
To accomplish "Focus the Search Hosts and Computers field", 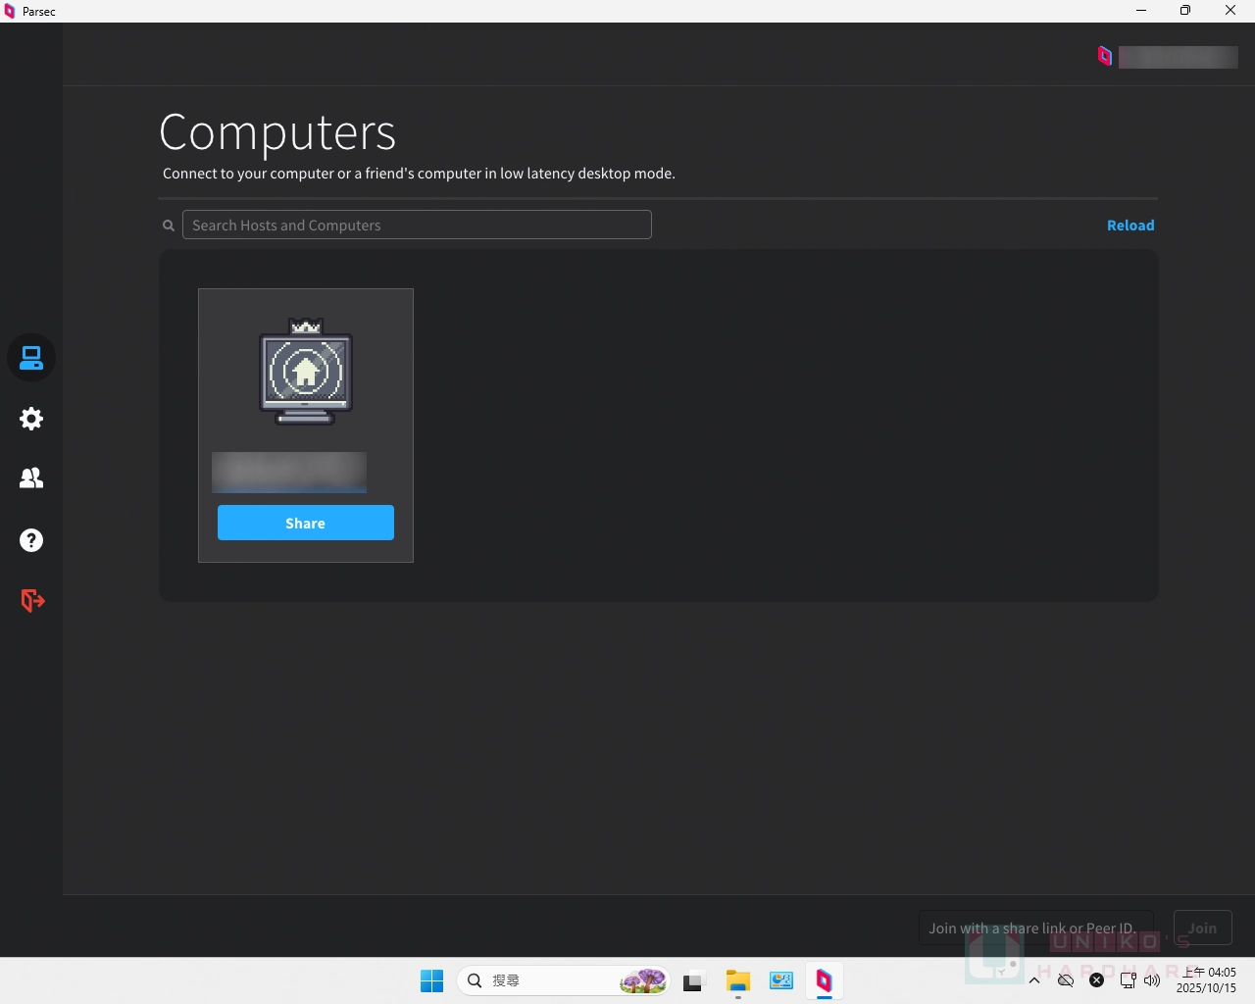I will click(417, 225).
